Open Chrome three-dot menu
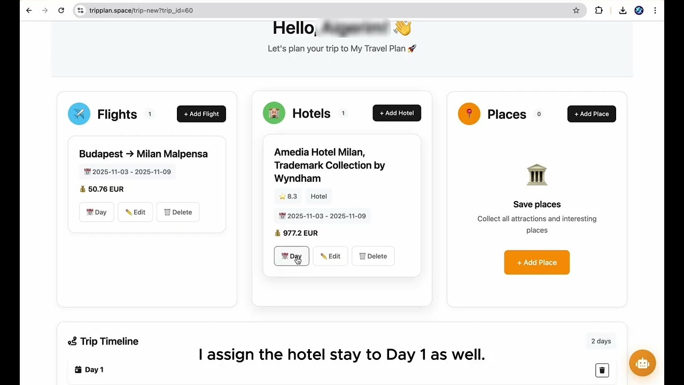 pos(655,10)
